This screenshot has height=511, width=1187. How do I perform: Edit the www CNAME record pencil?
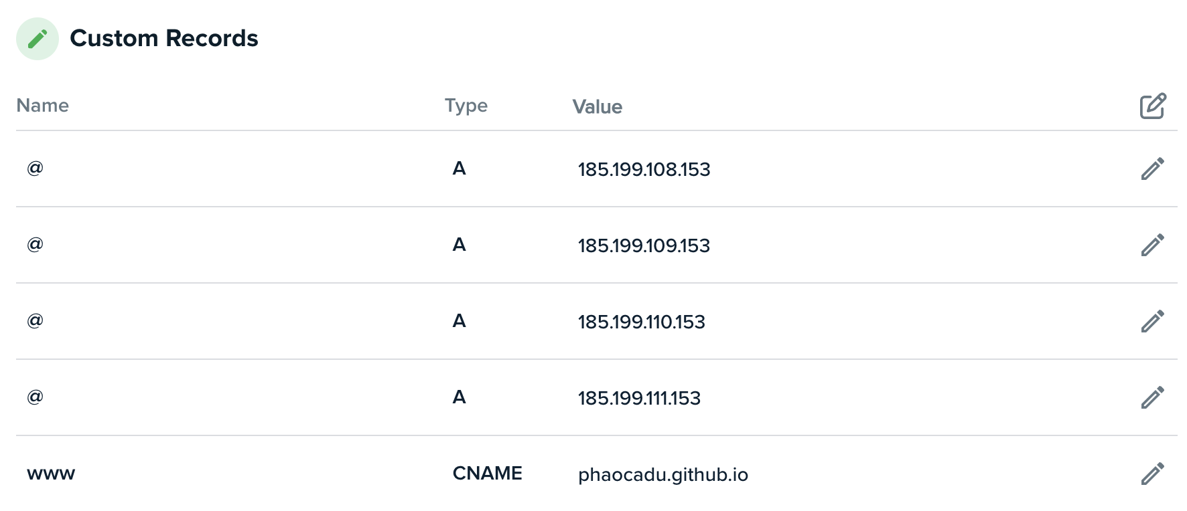pos(1153,474)
